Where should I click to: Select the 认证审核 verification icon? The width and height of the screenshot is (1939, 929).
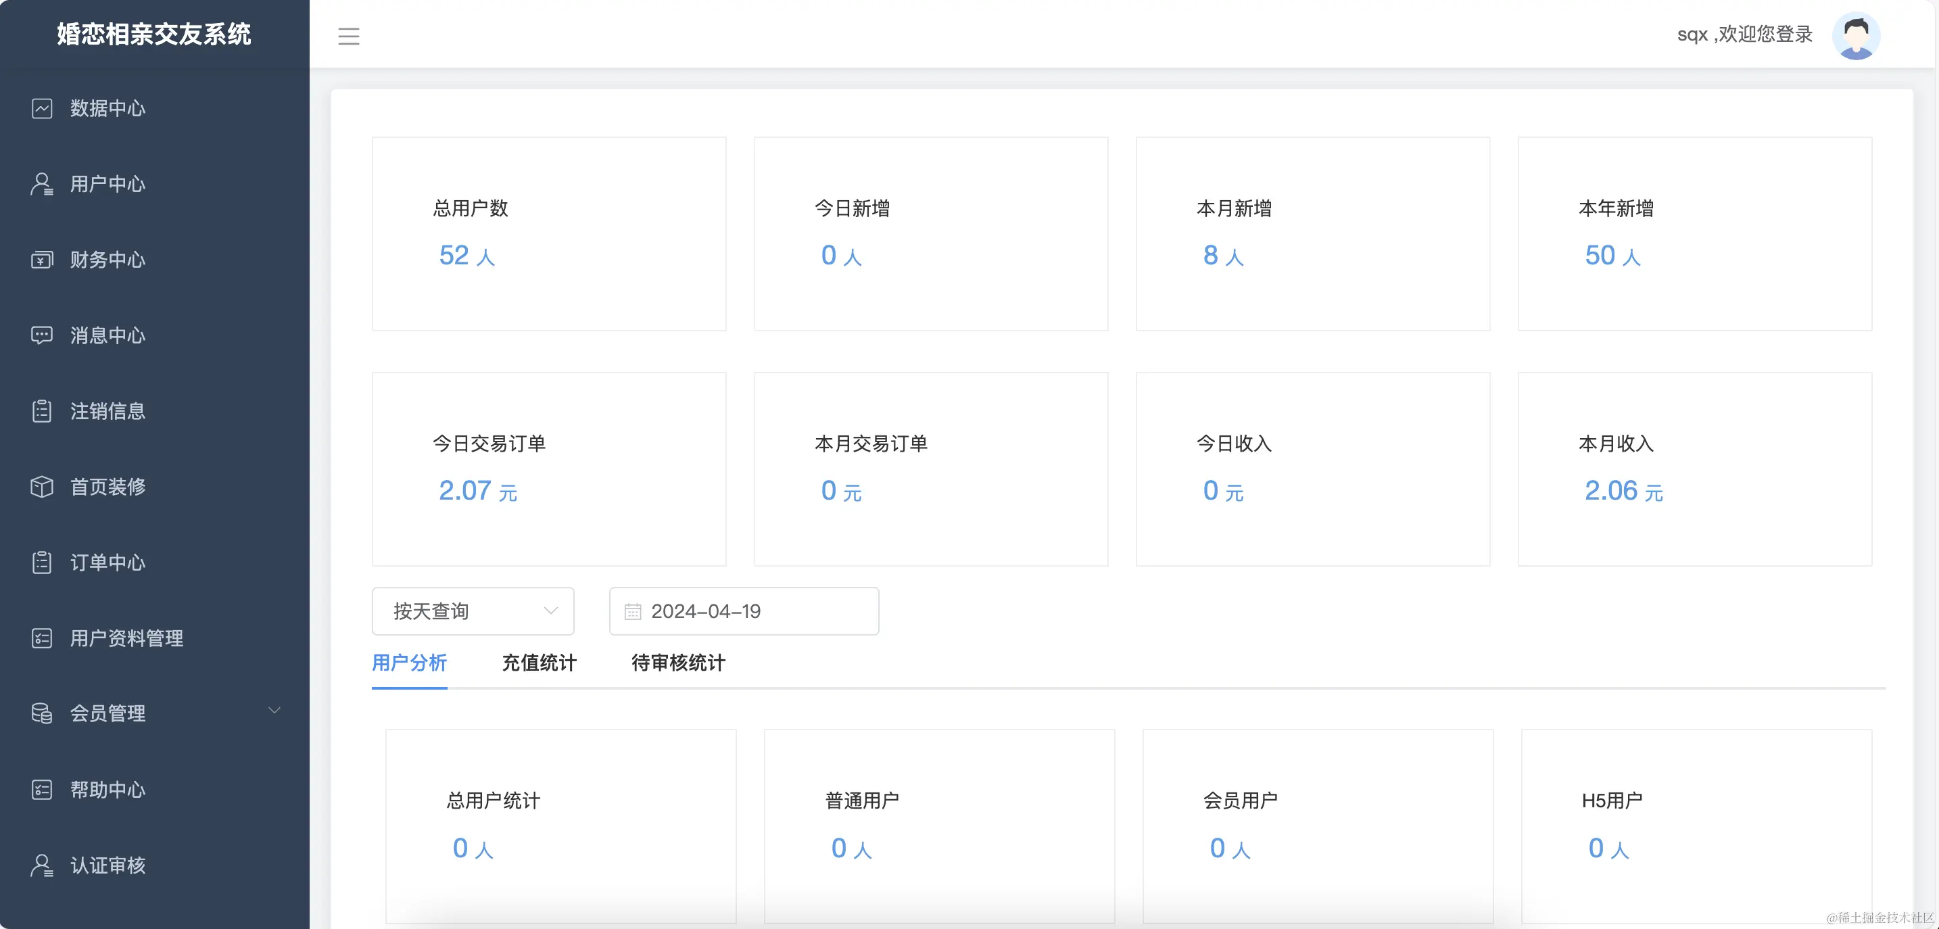tap(41, 865)
